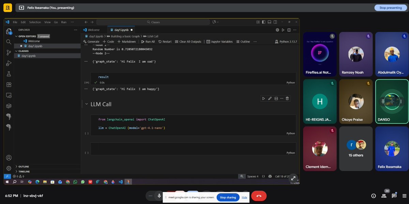Image resolution: width=409 pixels, height=204 pixels.
Task: Open the View menu
Action: pyautogui.click(x=47, y=22)
